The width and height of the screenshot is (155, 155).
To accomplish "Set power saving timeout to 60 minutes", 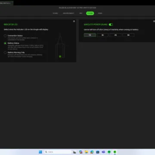I will [128, 35].
